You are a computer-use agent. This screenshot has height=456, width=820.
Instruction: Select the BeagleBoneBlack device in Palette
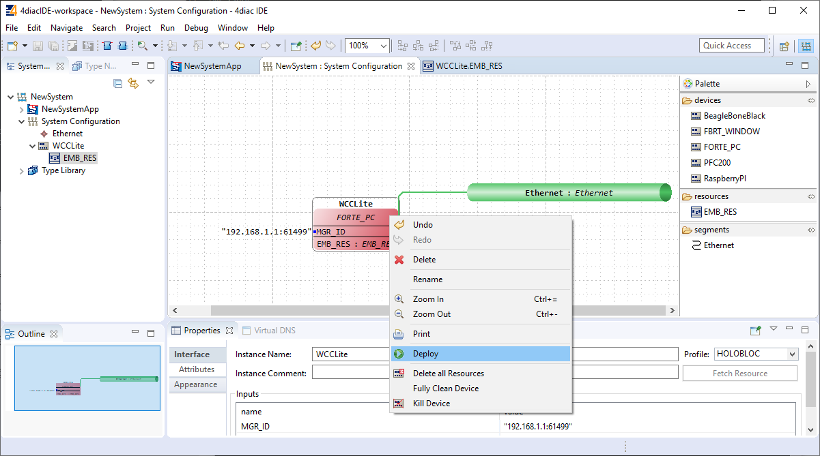(x=728, y=116)
